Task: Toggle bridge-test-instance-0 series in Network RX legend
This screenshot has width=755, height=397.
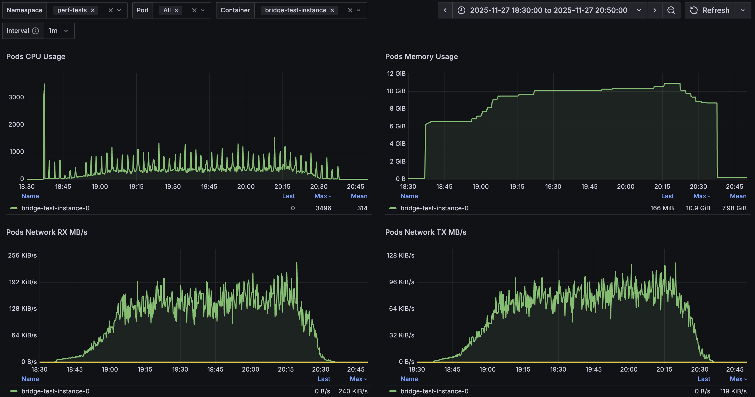Action: (56, 391)
